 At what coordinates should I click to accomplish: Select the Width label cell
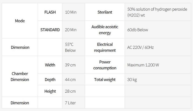click(x=50, y=65)
